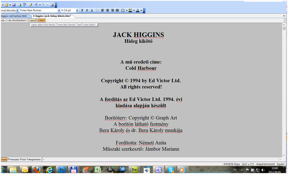This screenshot has width=288, height=174.
Task: Open the highlight color dropdown arrow
Action: tap(134, 10)
